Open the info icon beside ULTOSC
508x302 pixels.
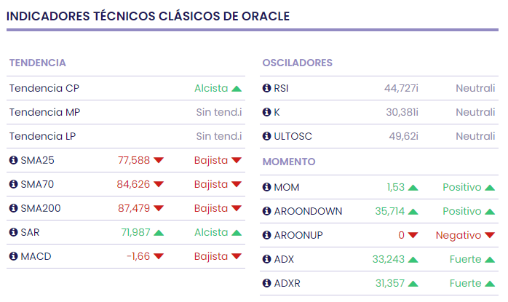click(266, 137)
